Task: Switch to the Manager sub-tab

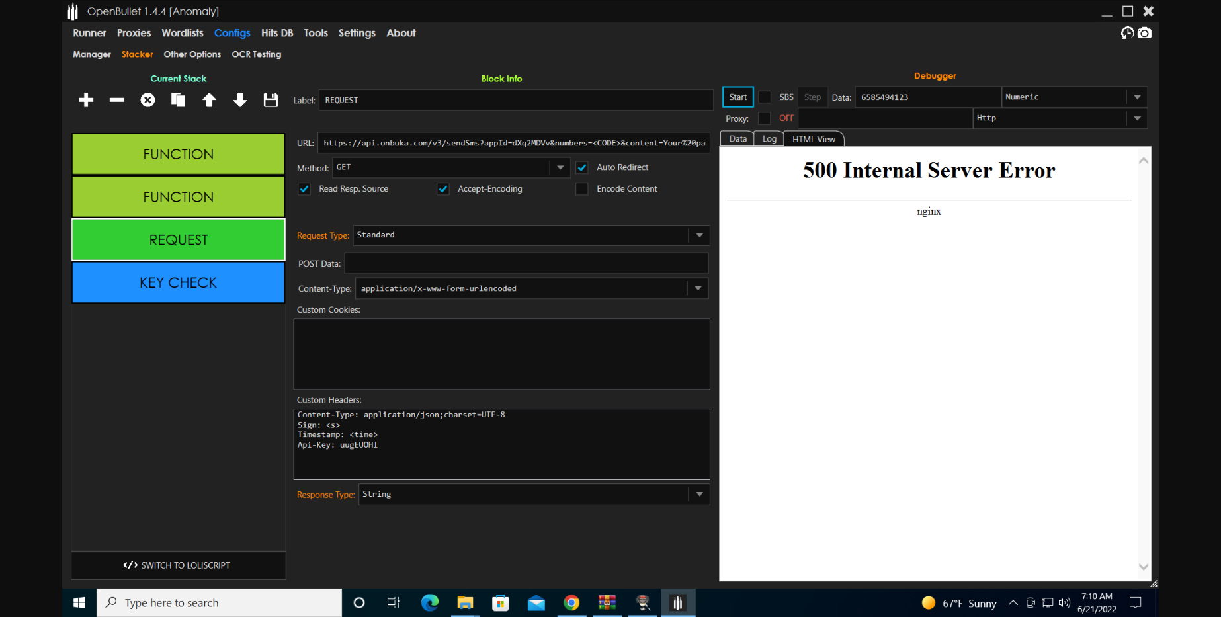Action: click(x=92, y=54)
